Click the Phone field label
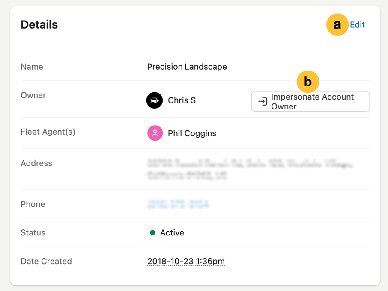Viewport: 388px width, 291px height. click(x=33, y=204)
